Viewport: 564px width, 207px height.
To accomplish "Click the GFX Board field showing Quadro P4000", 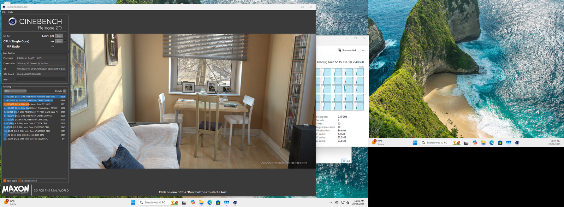I will [x=41, y=74].
